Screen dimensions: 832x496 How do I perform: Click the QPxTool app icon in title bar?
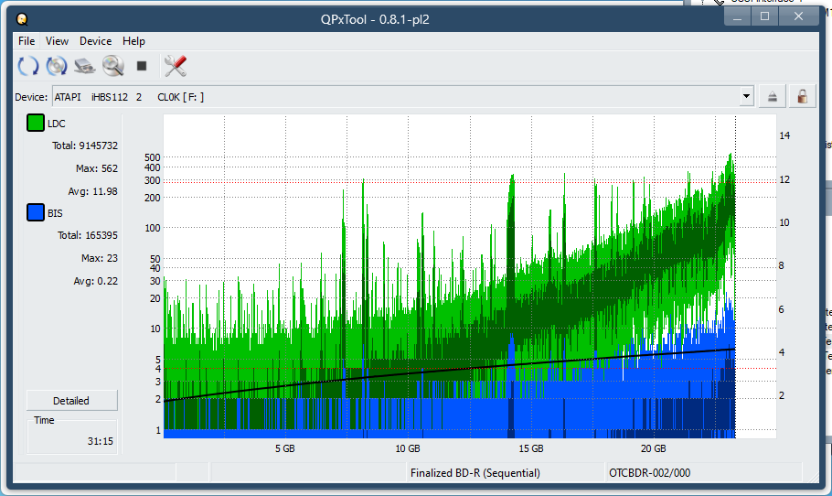click(x=22, y=19)
